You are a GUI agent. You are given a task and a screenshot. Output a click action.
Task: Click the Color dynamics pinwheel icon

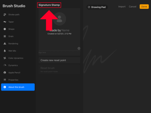(5, 58)
